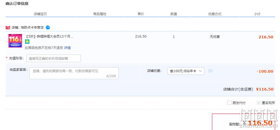
Task: Expand the 店铺优惠 dropdown (省100元:B站年卡)
Action: pyautogui.click(x=186, y=71)
